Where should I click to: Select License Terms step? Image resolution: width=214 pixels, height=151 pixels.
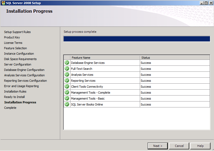click(x=13, y=43)
